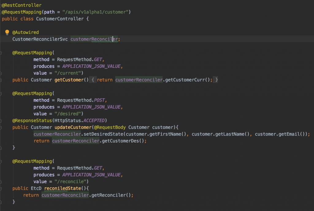Expand folded getCustomer body at closing brace
Image resolution: width=314 pixels, height=211 pixels.
216,80
